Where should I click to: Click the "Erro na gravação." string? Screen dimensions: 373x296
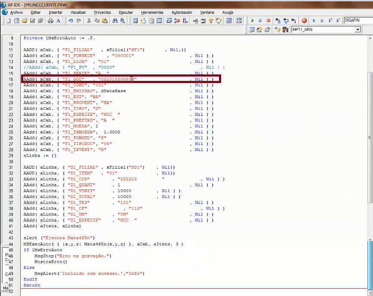pyautogui.click(x=83, y=256)
